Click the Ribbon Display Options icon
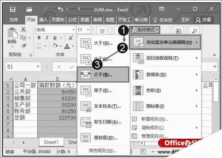The height and width of the screenshot is (158, 222). pos(162,9)
